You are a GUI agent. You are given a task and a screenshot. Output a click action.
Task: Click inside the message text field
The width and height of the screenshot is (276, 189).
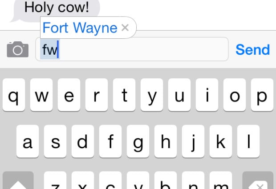pos(132,49)
